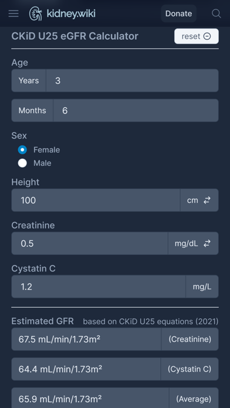Select the Female radio button
The width and height of the screenshot is (230, 408).
(22, 150)
